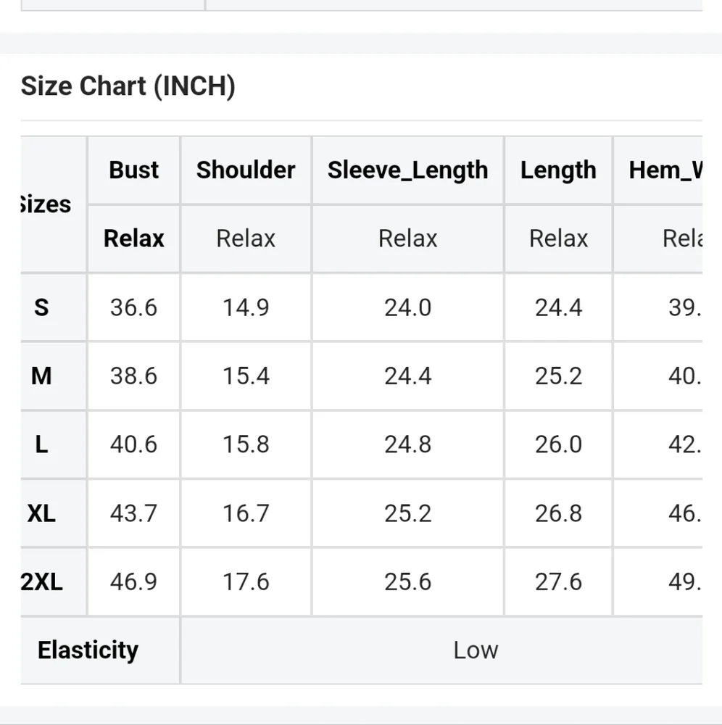
Task: Select the S size row label
Action: [x=42, y=307]
